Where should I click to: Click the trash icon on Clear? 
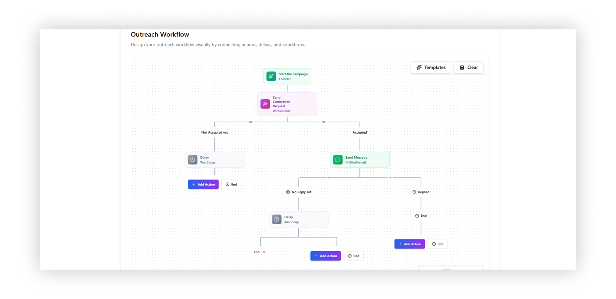coord(462,67)
